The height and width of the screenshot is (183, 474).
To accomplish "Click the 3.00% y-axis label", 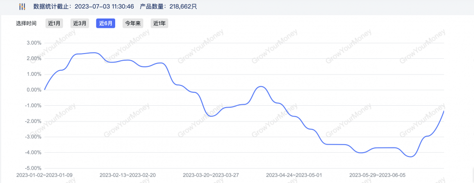I will tap(34, 43).
